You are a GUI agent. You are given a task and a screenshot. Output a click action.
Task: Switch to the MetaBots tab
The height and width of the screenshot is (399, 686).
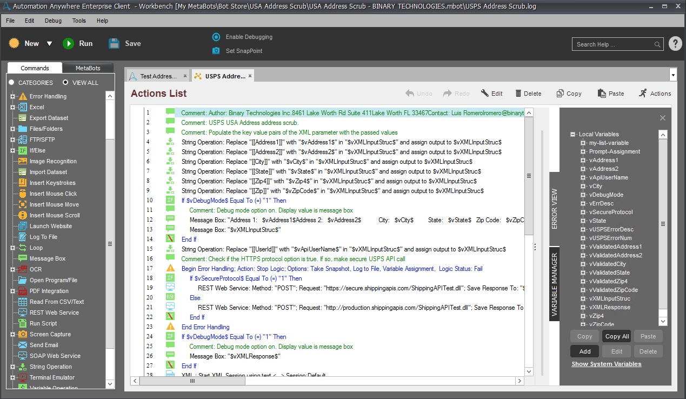click(88, 68)
